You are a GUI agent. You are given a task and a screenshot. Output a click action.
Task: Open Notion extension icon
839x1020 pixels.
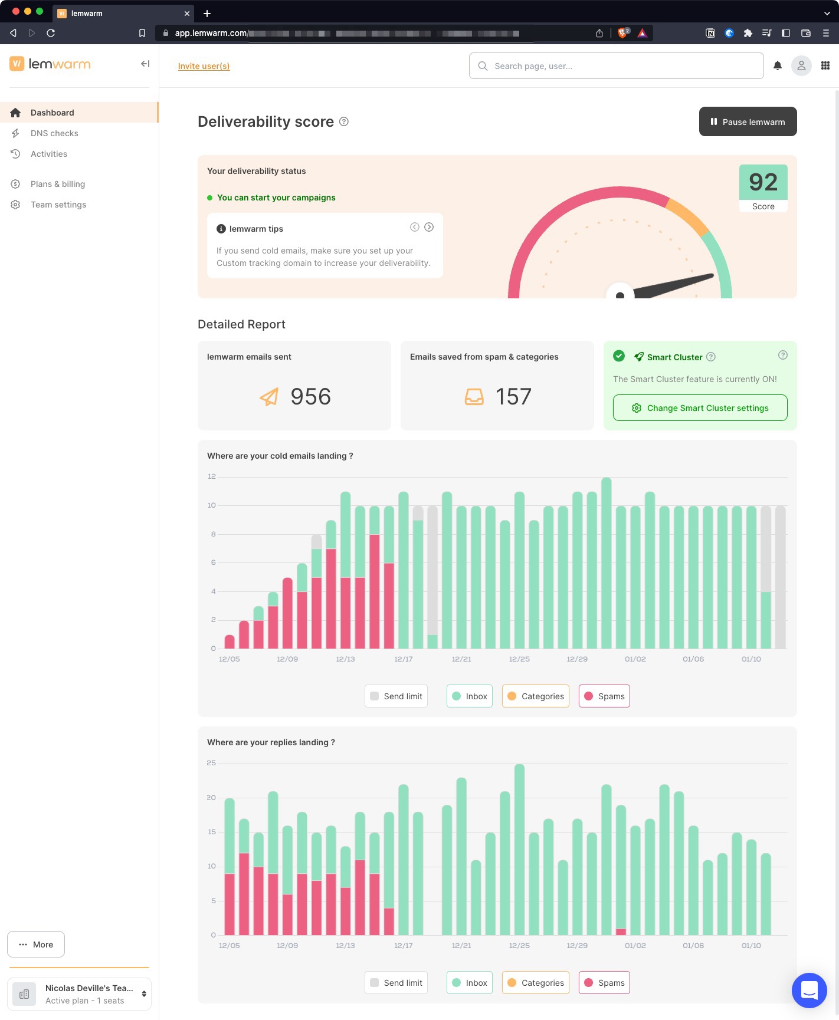click(711, 33)
